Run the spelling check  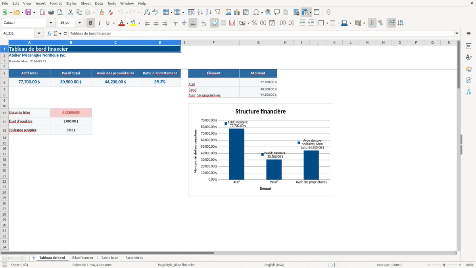[x=155, y=12]
